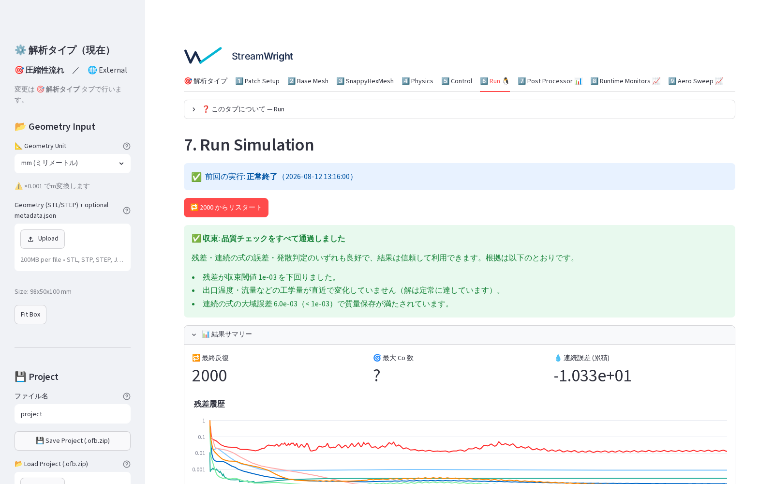Viewport: 774px width, 484px height.
Task: Click the 最大 Co 数 question mark value
Action: point(377,376)
